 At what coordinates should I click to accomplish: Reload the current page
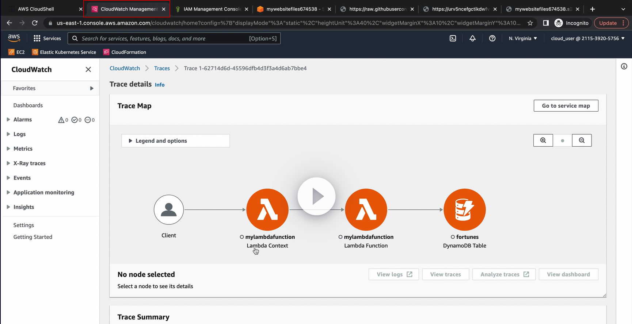(x=35, y=23)
